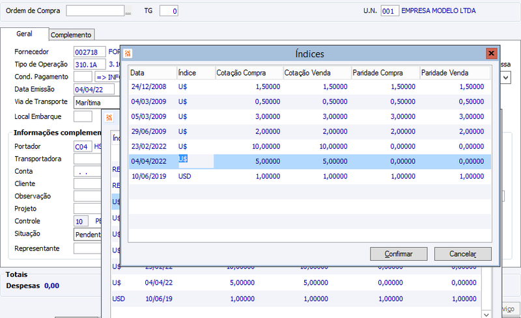This screenshot has height=318, width=521.
Task: Select the Geral tab
Action: (25, 34)
